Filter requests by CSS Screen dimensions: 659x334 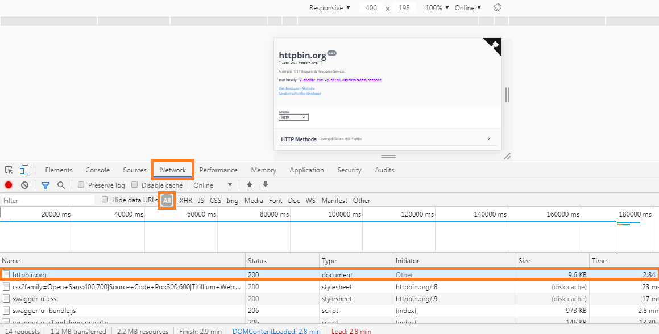pyautogui.click(x=215, y=200)
